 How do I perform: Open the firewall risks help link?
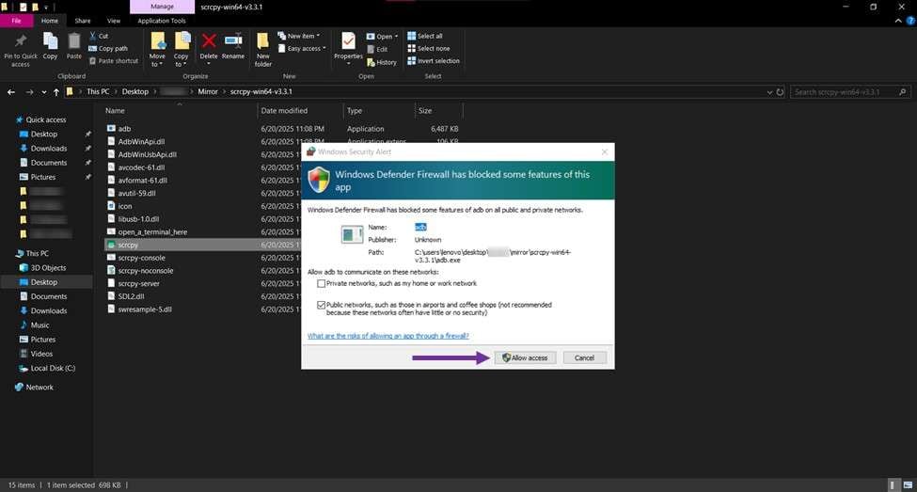[x=388, y=336]
